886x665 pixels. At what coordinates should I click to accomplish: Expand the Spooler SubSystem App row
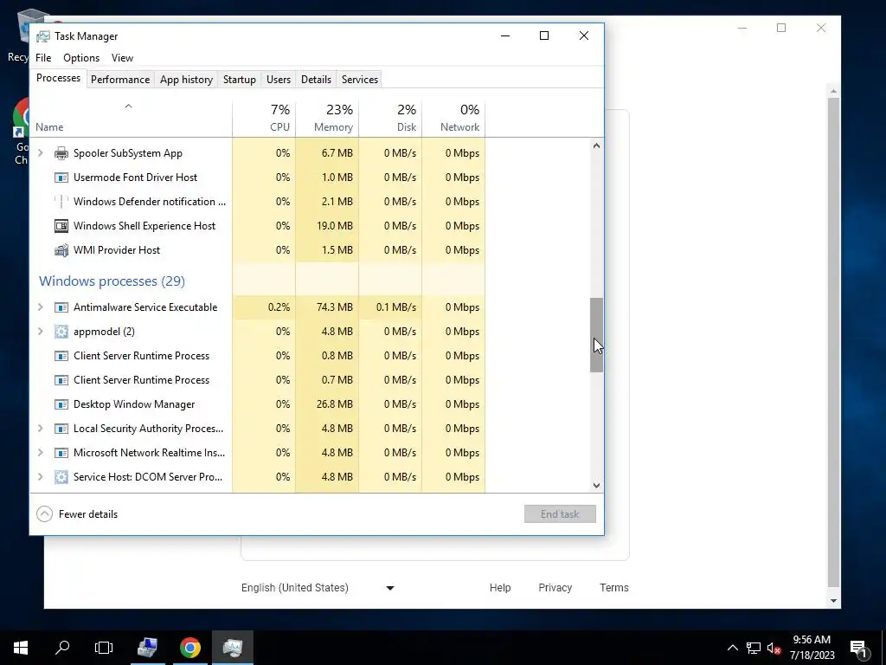[x=40, y=152]
